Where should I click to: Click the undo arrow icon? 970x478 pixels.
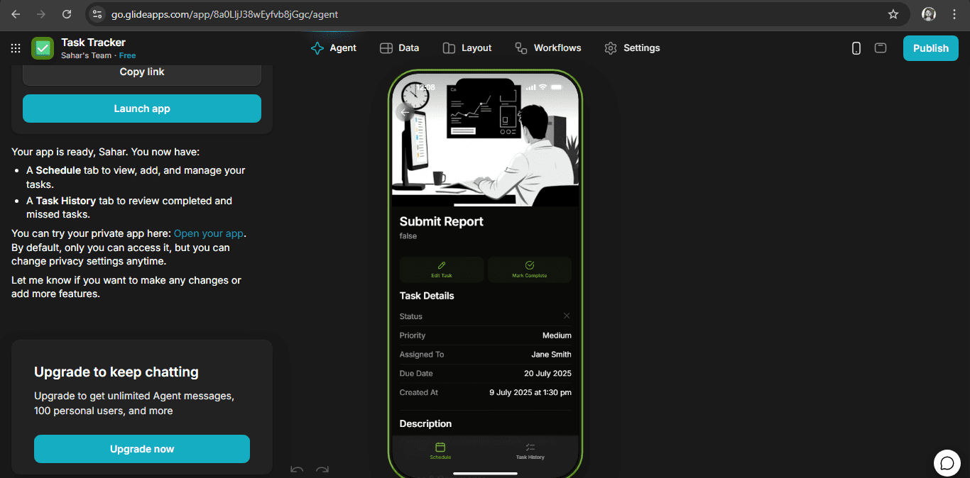pyautogui.click(x=297, y=469)
